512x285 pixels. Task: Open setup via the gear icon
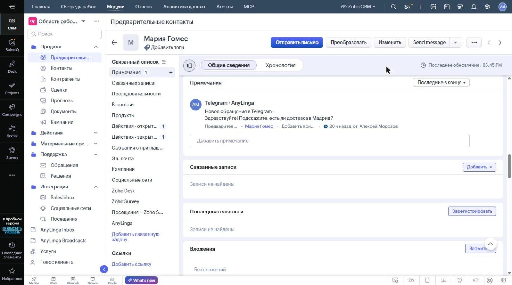click(x=487, y=7)
